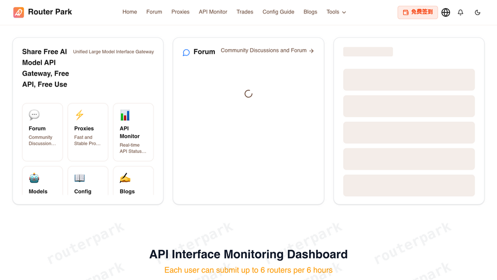Click the API Monitor bar chart icon
The width and height of the screenshot is (497, 280).
pyautogui.click(x=125, y=115)
